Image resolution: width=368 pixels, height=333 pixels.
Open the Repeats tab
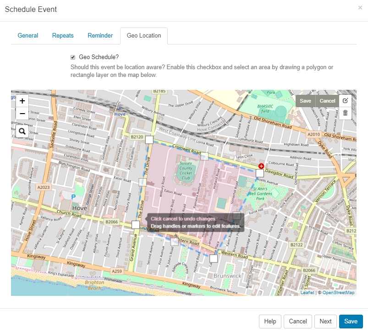63,36
